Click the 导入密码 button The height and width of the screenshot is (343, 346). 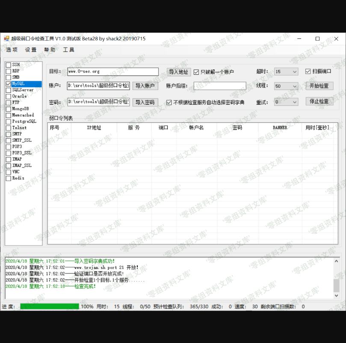(145, 103)
